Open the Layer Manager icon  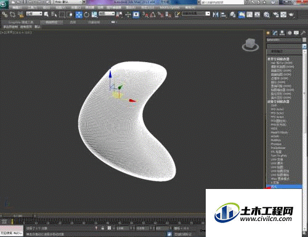click(233, 15)
